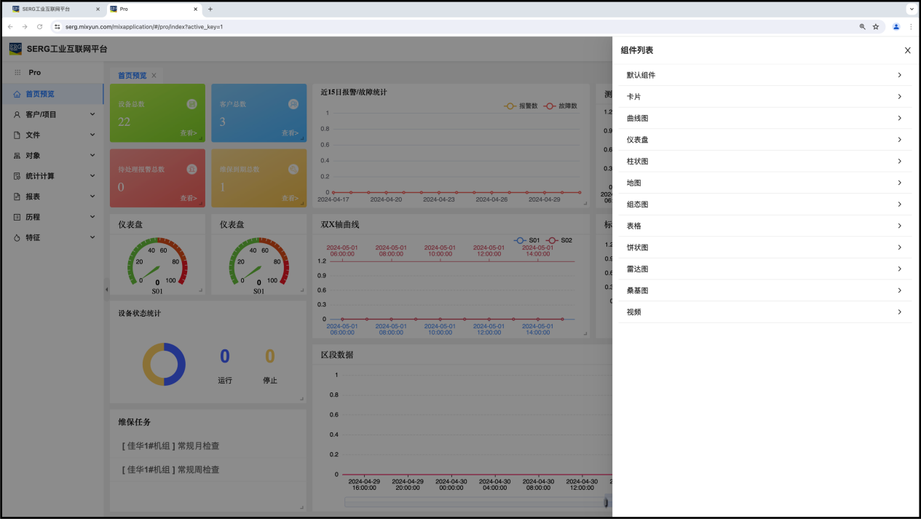
Task: Click the browser reload icon
Action: [39, 27]
